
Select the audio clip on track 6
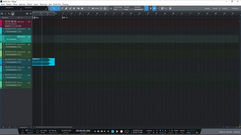coord(44,61)
